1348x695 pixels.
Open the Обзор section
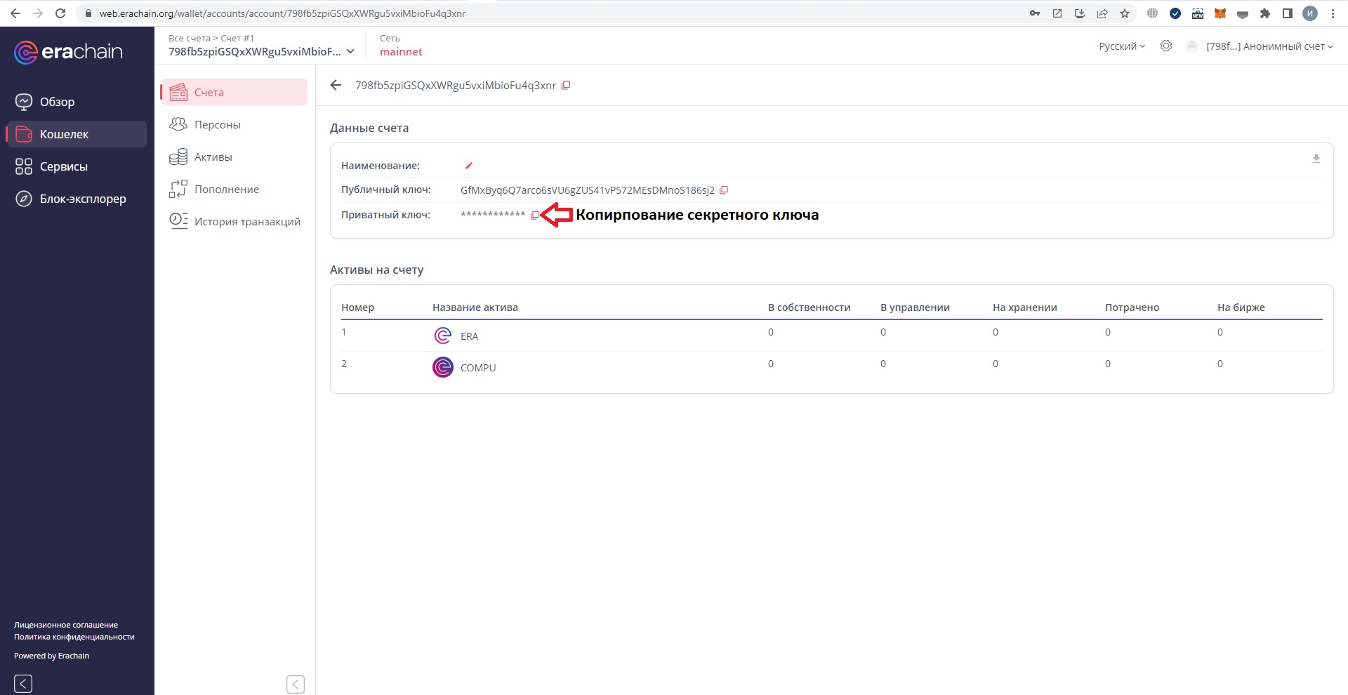pos(57,102)
